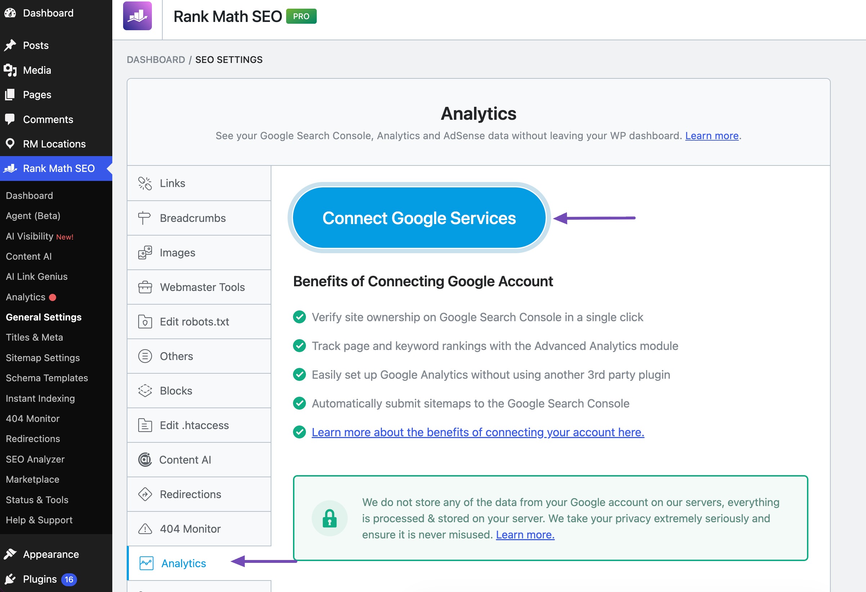Click the Media icon in WP sidebar
Screen dimensions: 866x592
[x=10, y=70]
